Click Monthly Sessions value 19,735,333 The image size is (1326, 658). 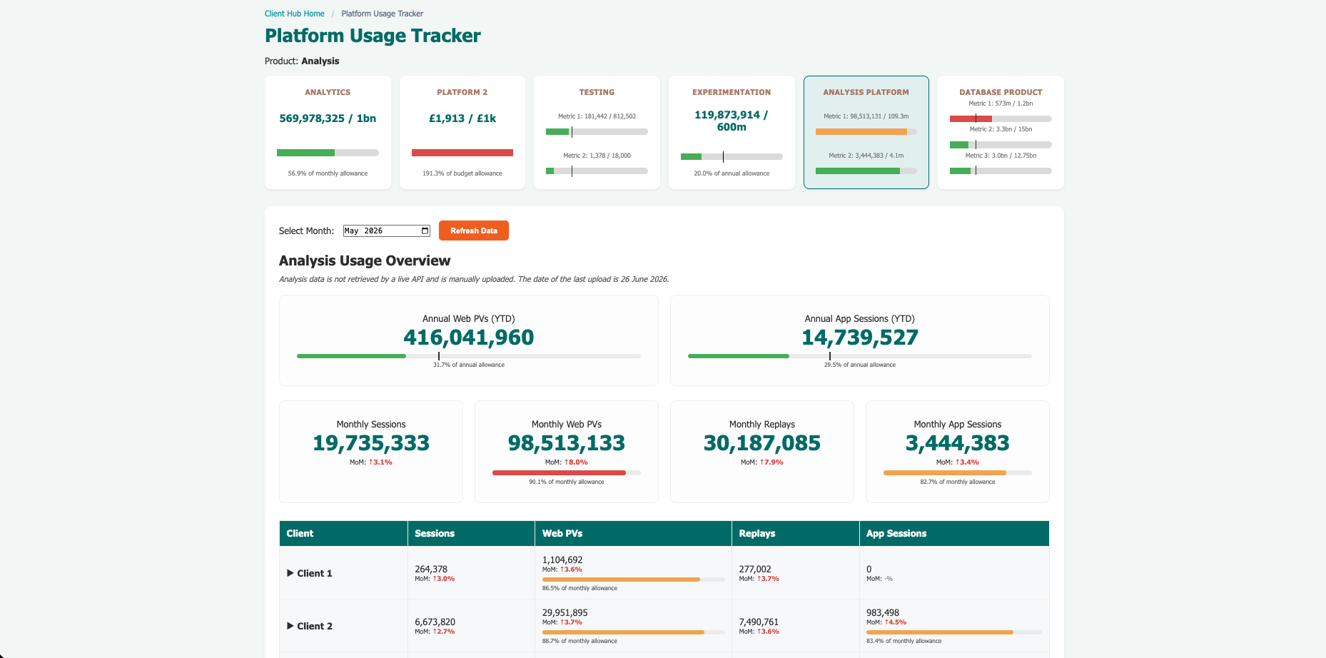coord(371,443)
